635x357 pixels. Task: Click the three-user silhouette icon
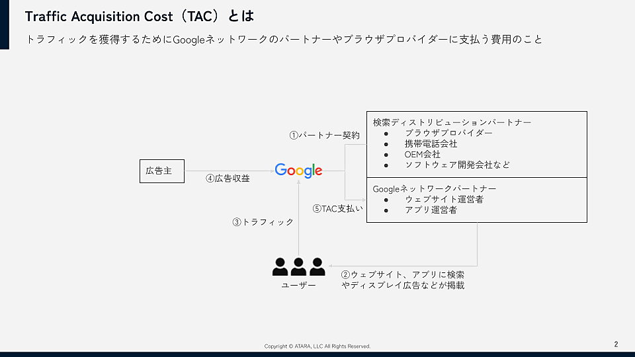[298, 266]
